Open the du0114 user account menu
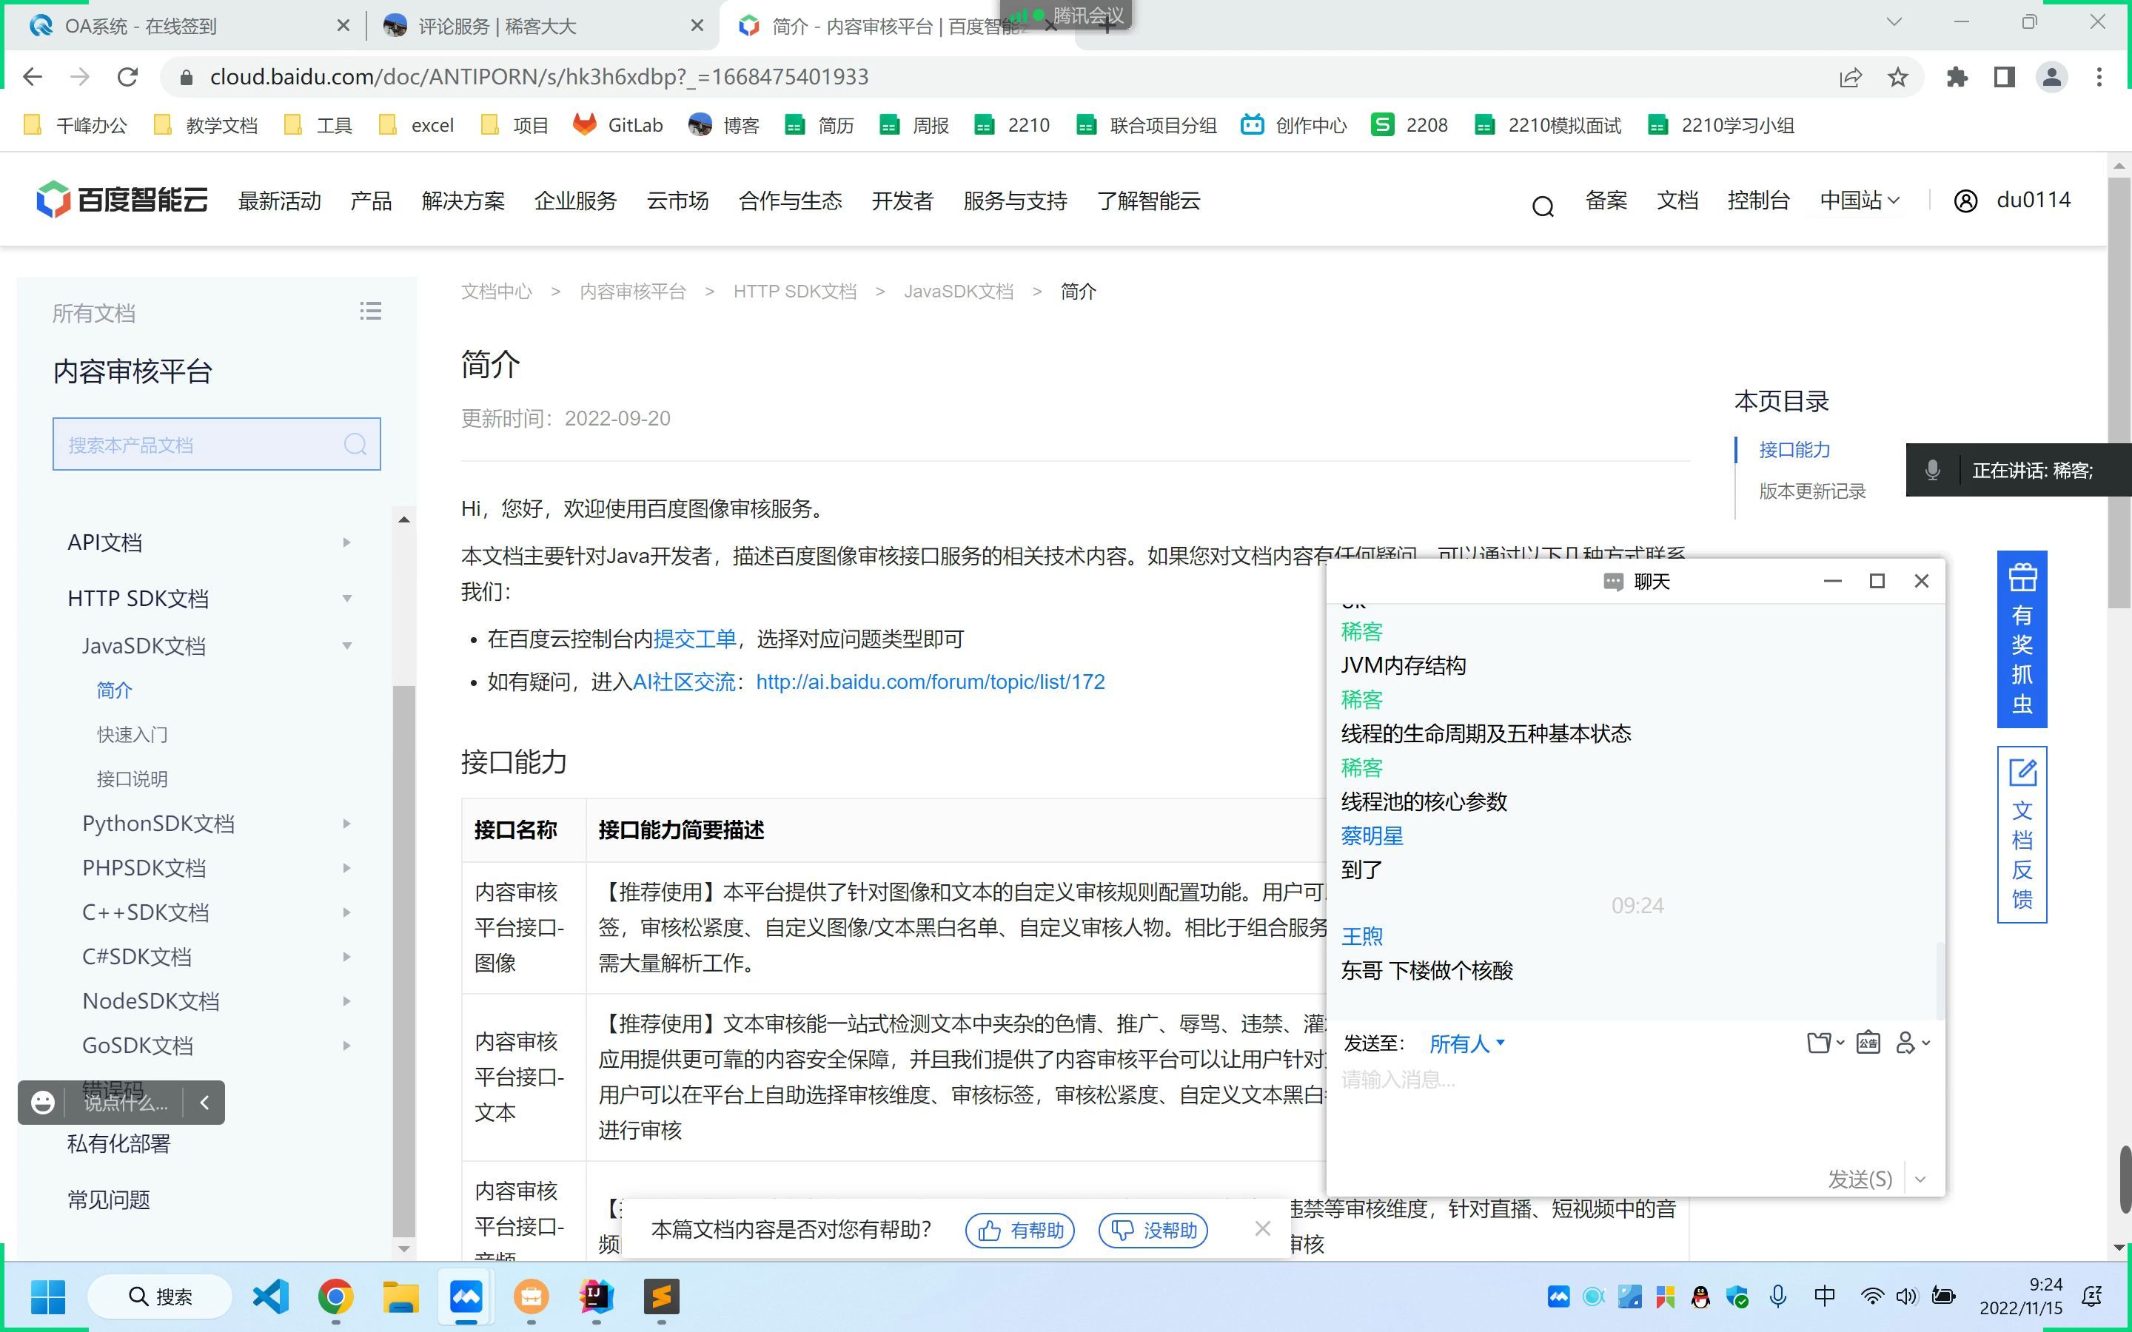The height and width of the screenshot is (1332, 2132). coord(2011,201)
